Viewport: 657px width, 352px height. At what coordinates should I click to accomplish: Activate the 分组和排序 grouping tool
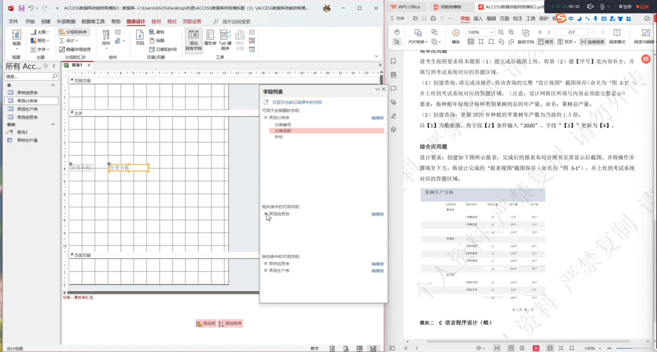(74, 32)
